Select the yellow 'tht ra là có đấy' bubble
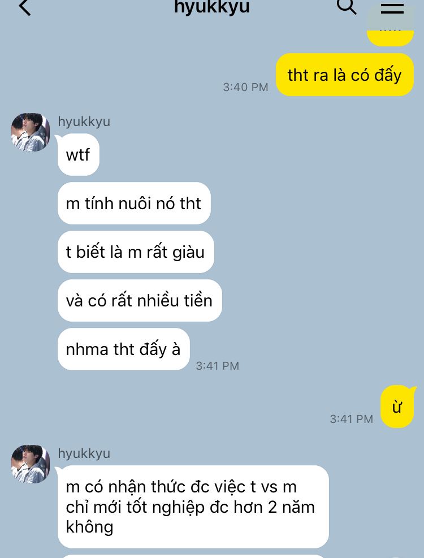This screenshot has height=558, width=424. click(345, 75)
